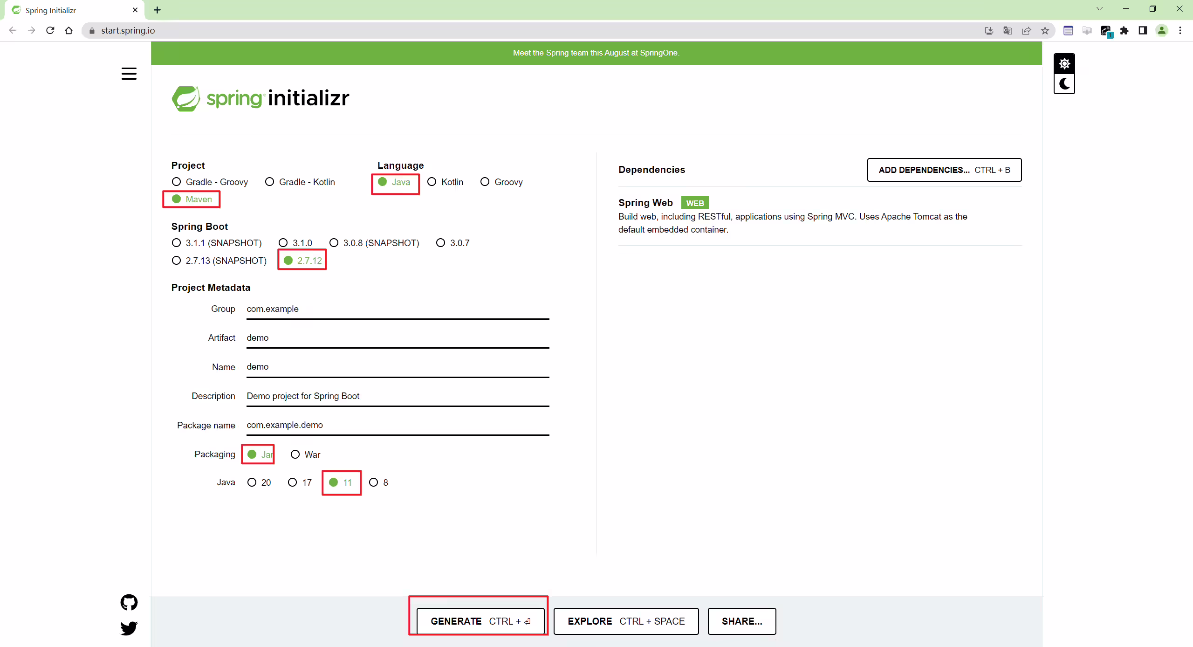Image resolution: width=1193 pixels, height=647 pixels.
Task: Open the GitHub link icon
Action: pyautogui.click(x=129, y=602)
